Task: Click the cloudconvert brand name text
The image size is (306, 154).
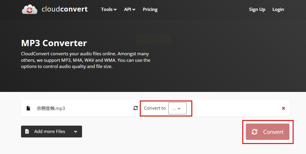Action: [x=65, y=9]
